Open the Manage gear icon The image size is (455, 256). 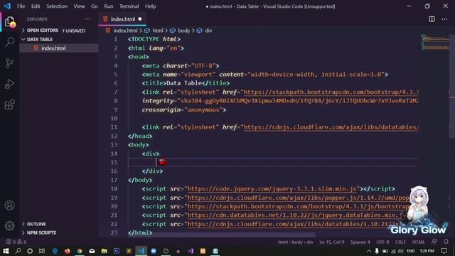9,225
